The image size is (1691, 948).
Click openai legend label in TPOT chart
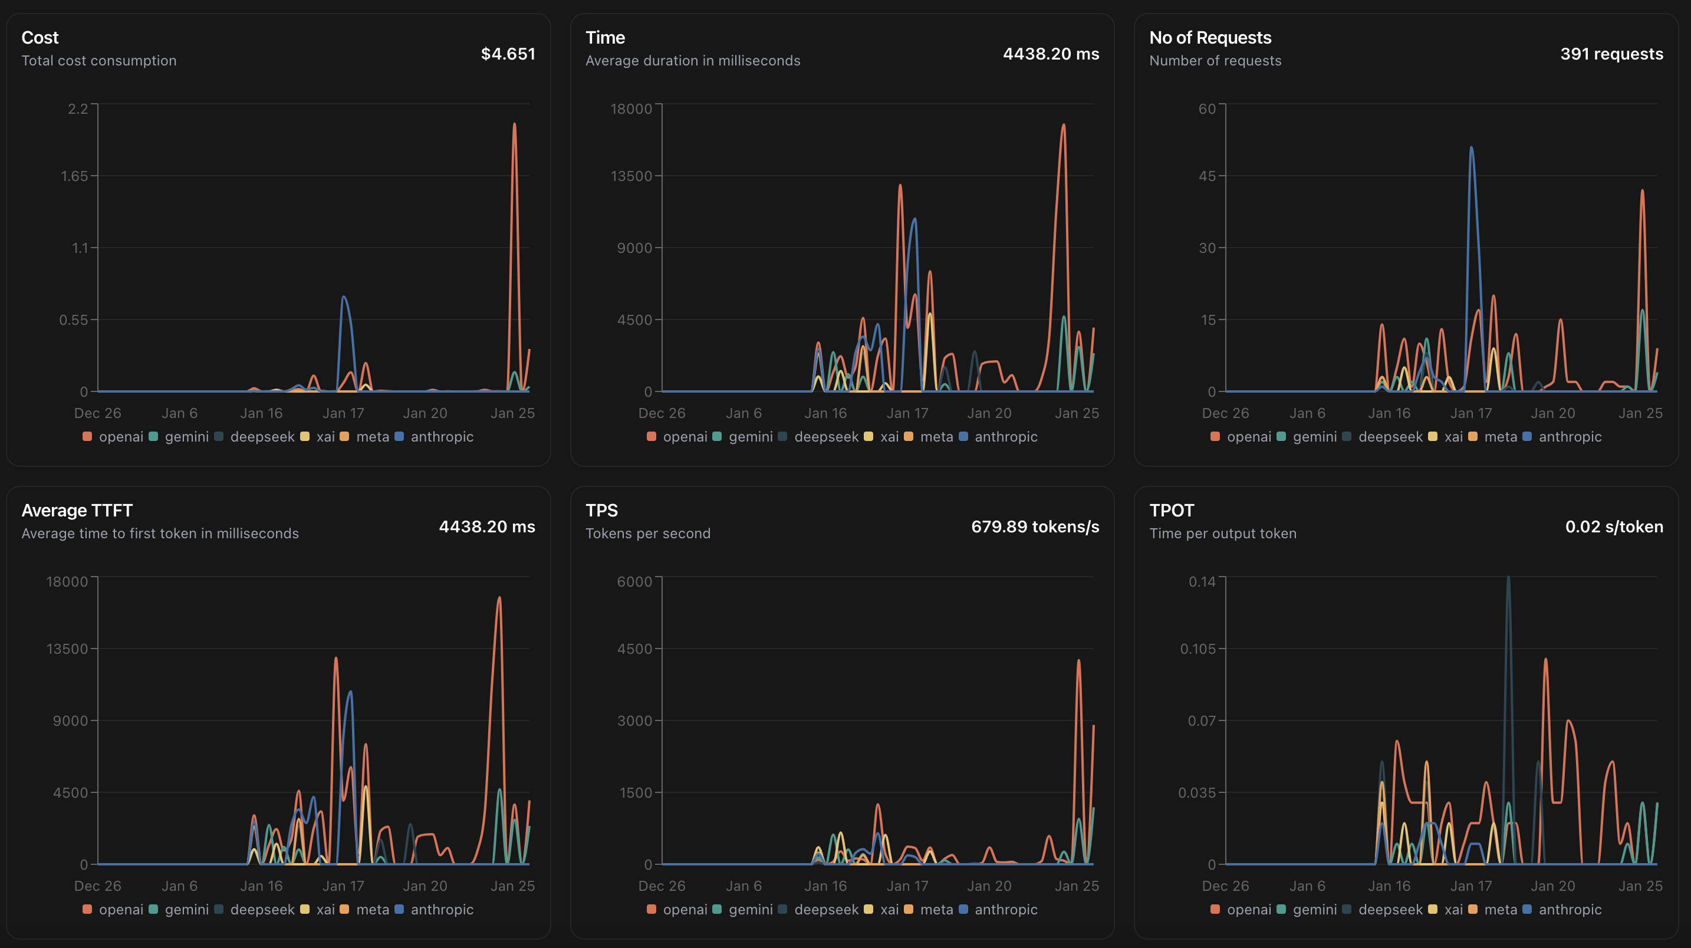tap(1249, 909)
